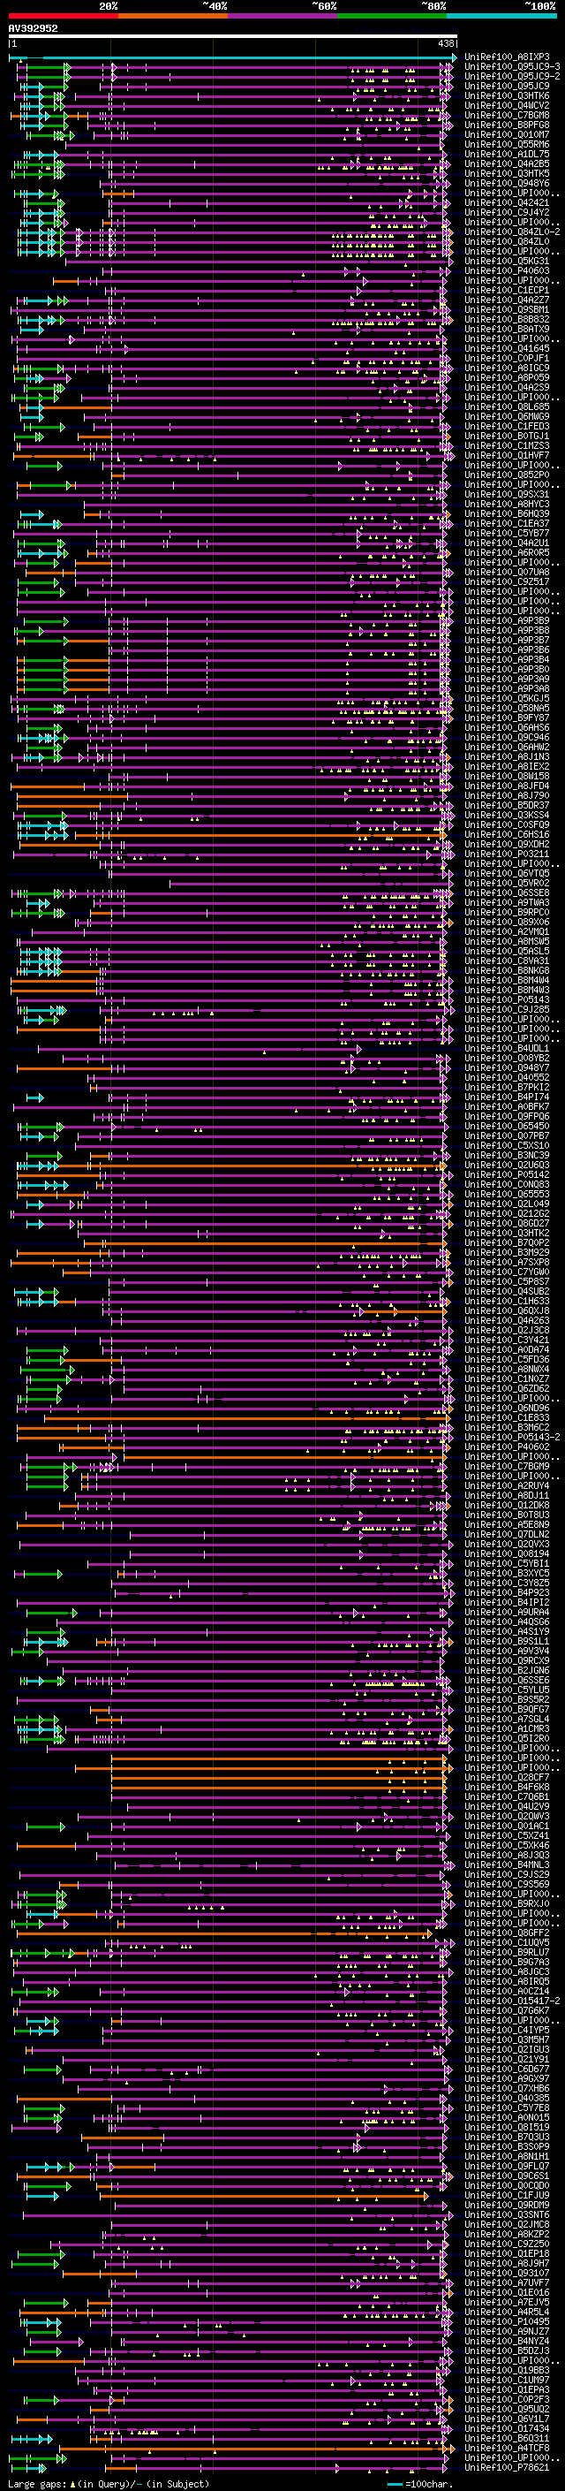
Task: Select the UniRef100_C1ECP1 label
Action: pyautogui.click(x=506, y=290)
